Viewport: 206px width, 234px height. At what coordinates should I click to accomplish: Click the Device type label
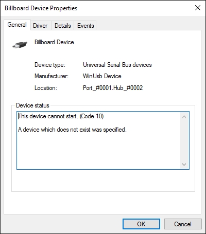(x=50, y=65)
